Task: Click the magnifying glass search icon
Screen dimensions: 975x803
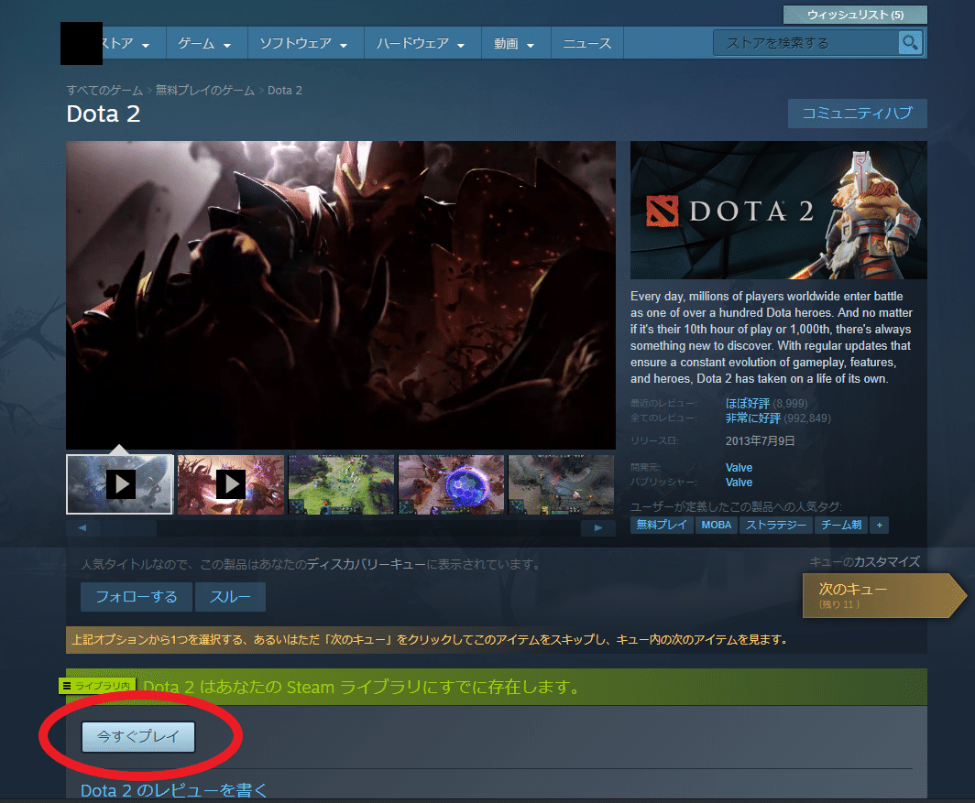Action: pos(910,42)
